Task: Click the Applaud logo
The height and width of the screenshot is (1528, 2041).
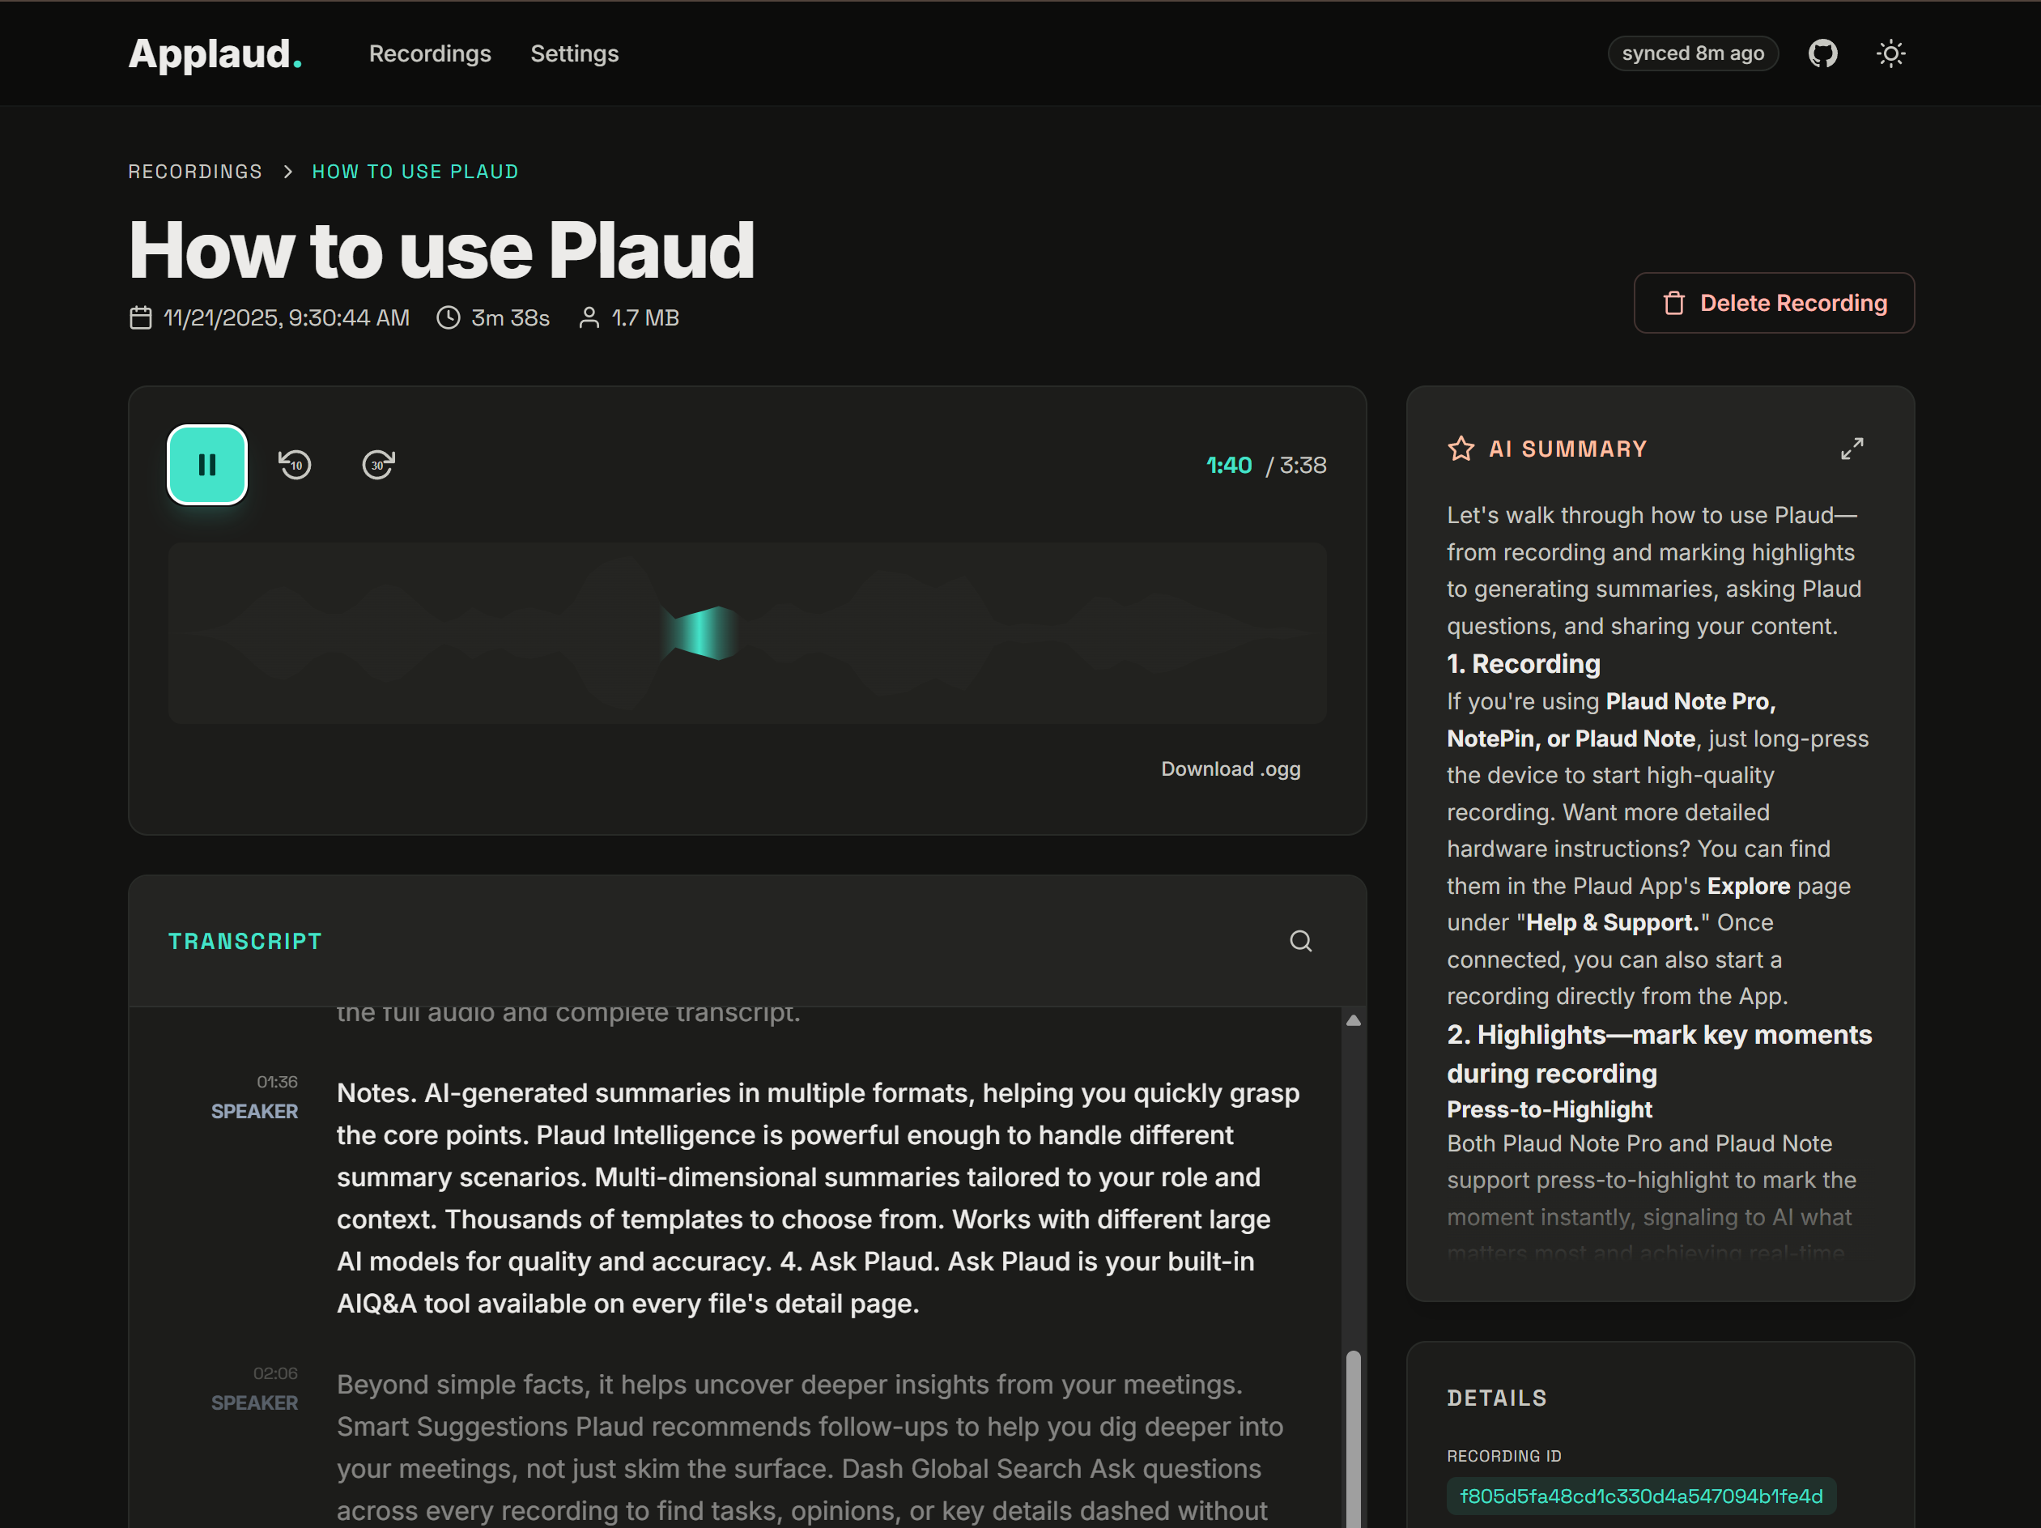Action: [214, 53]
